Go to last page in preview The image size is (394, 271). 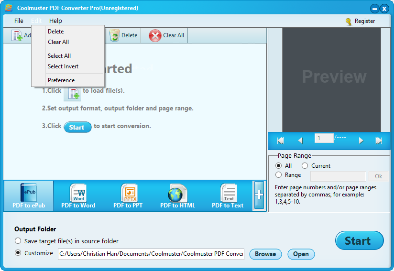(379, 141)
